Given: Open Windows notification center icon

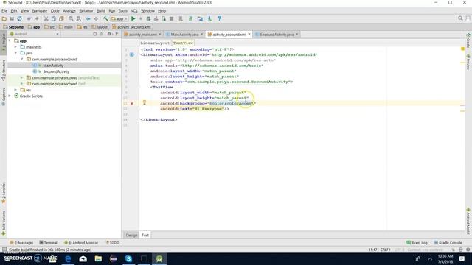Looking at the screenshot, I should pyautogui.click(x=462, y=258).
